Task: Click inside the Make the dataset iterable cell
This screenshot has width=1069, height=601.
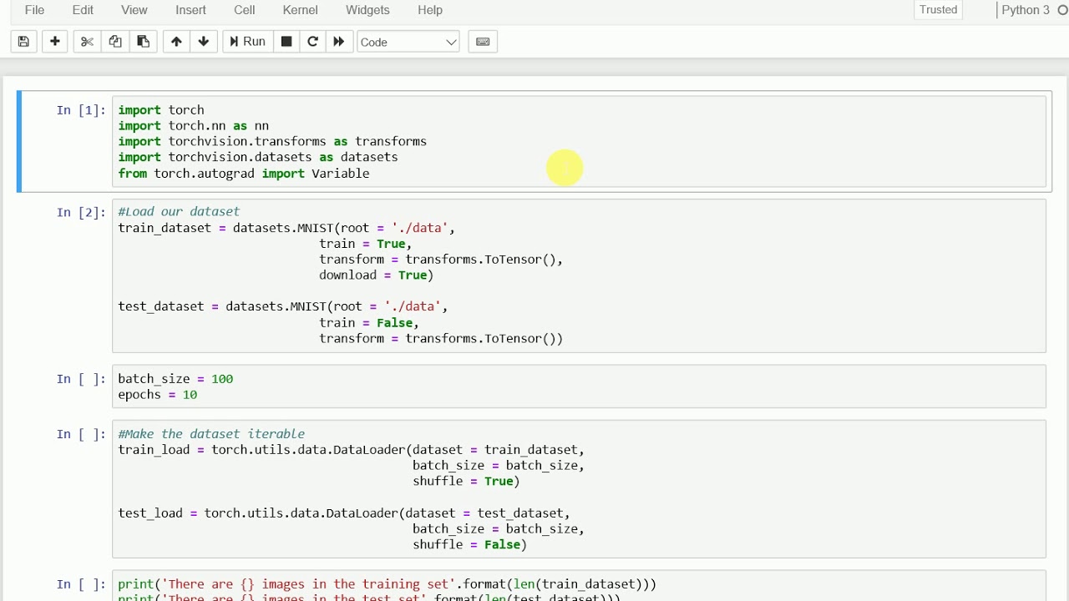Action: coord(579,489)
